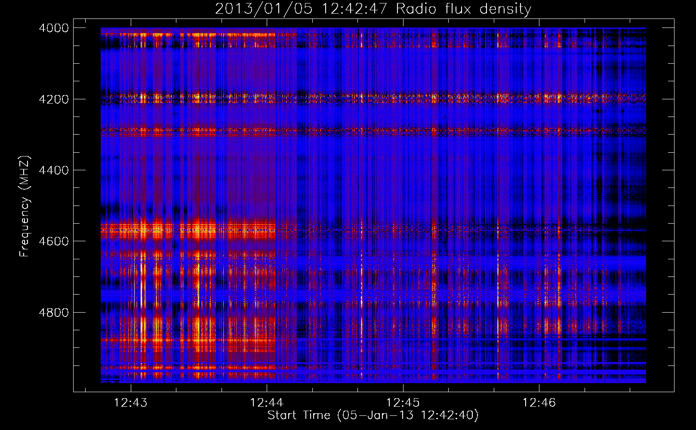Click the 4400 frequency axis label
Viewport: 696px width, 430px height.
54,170
